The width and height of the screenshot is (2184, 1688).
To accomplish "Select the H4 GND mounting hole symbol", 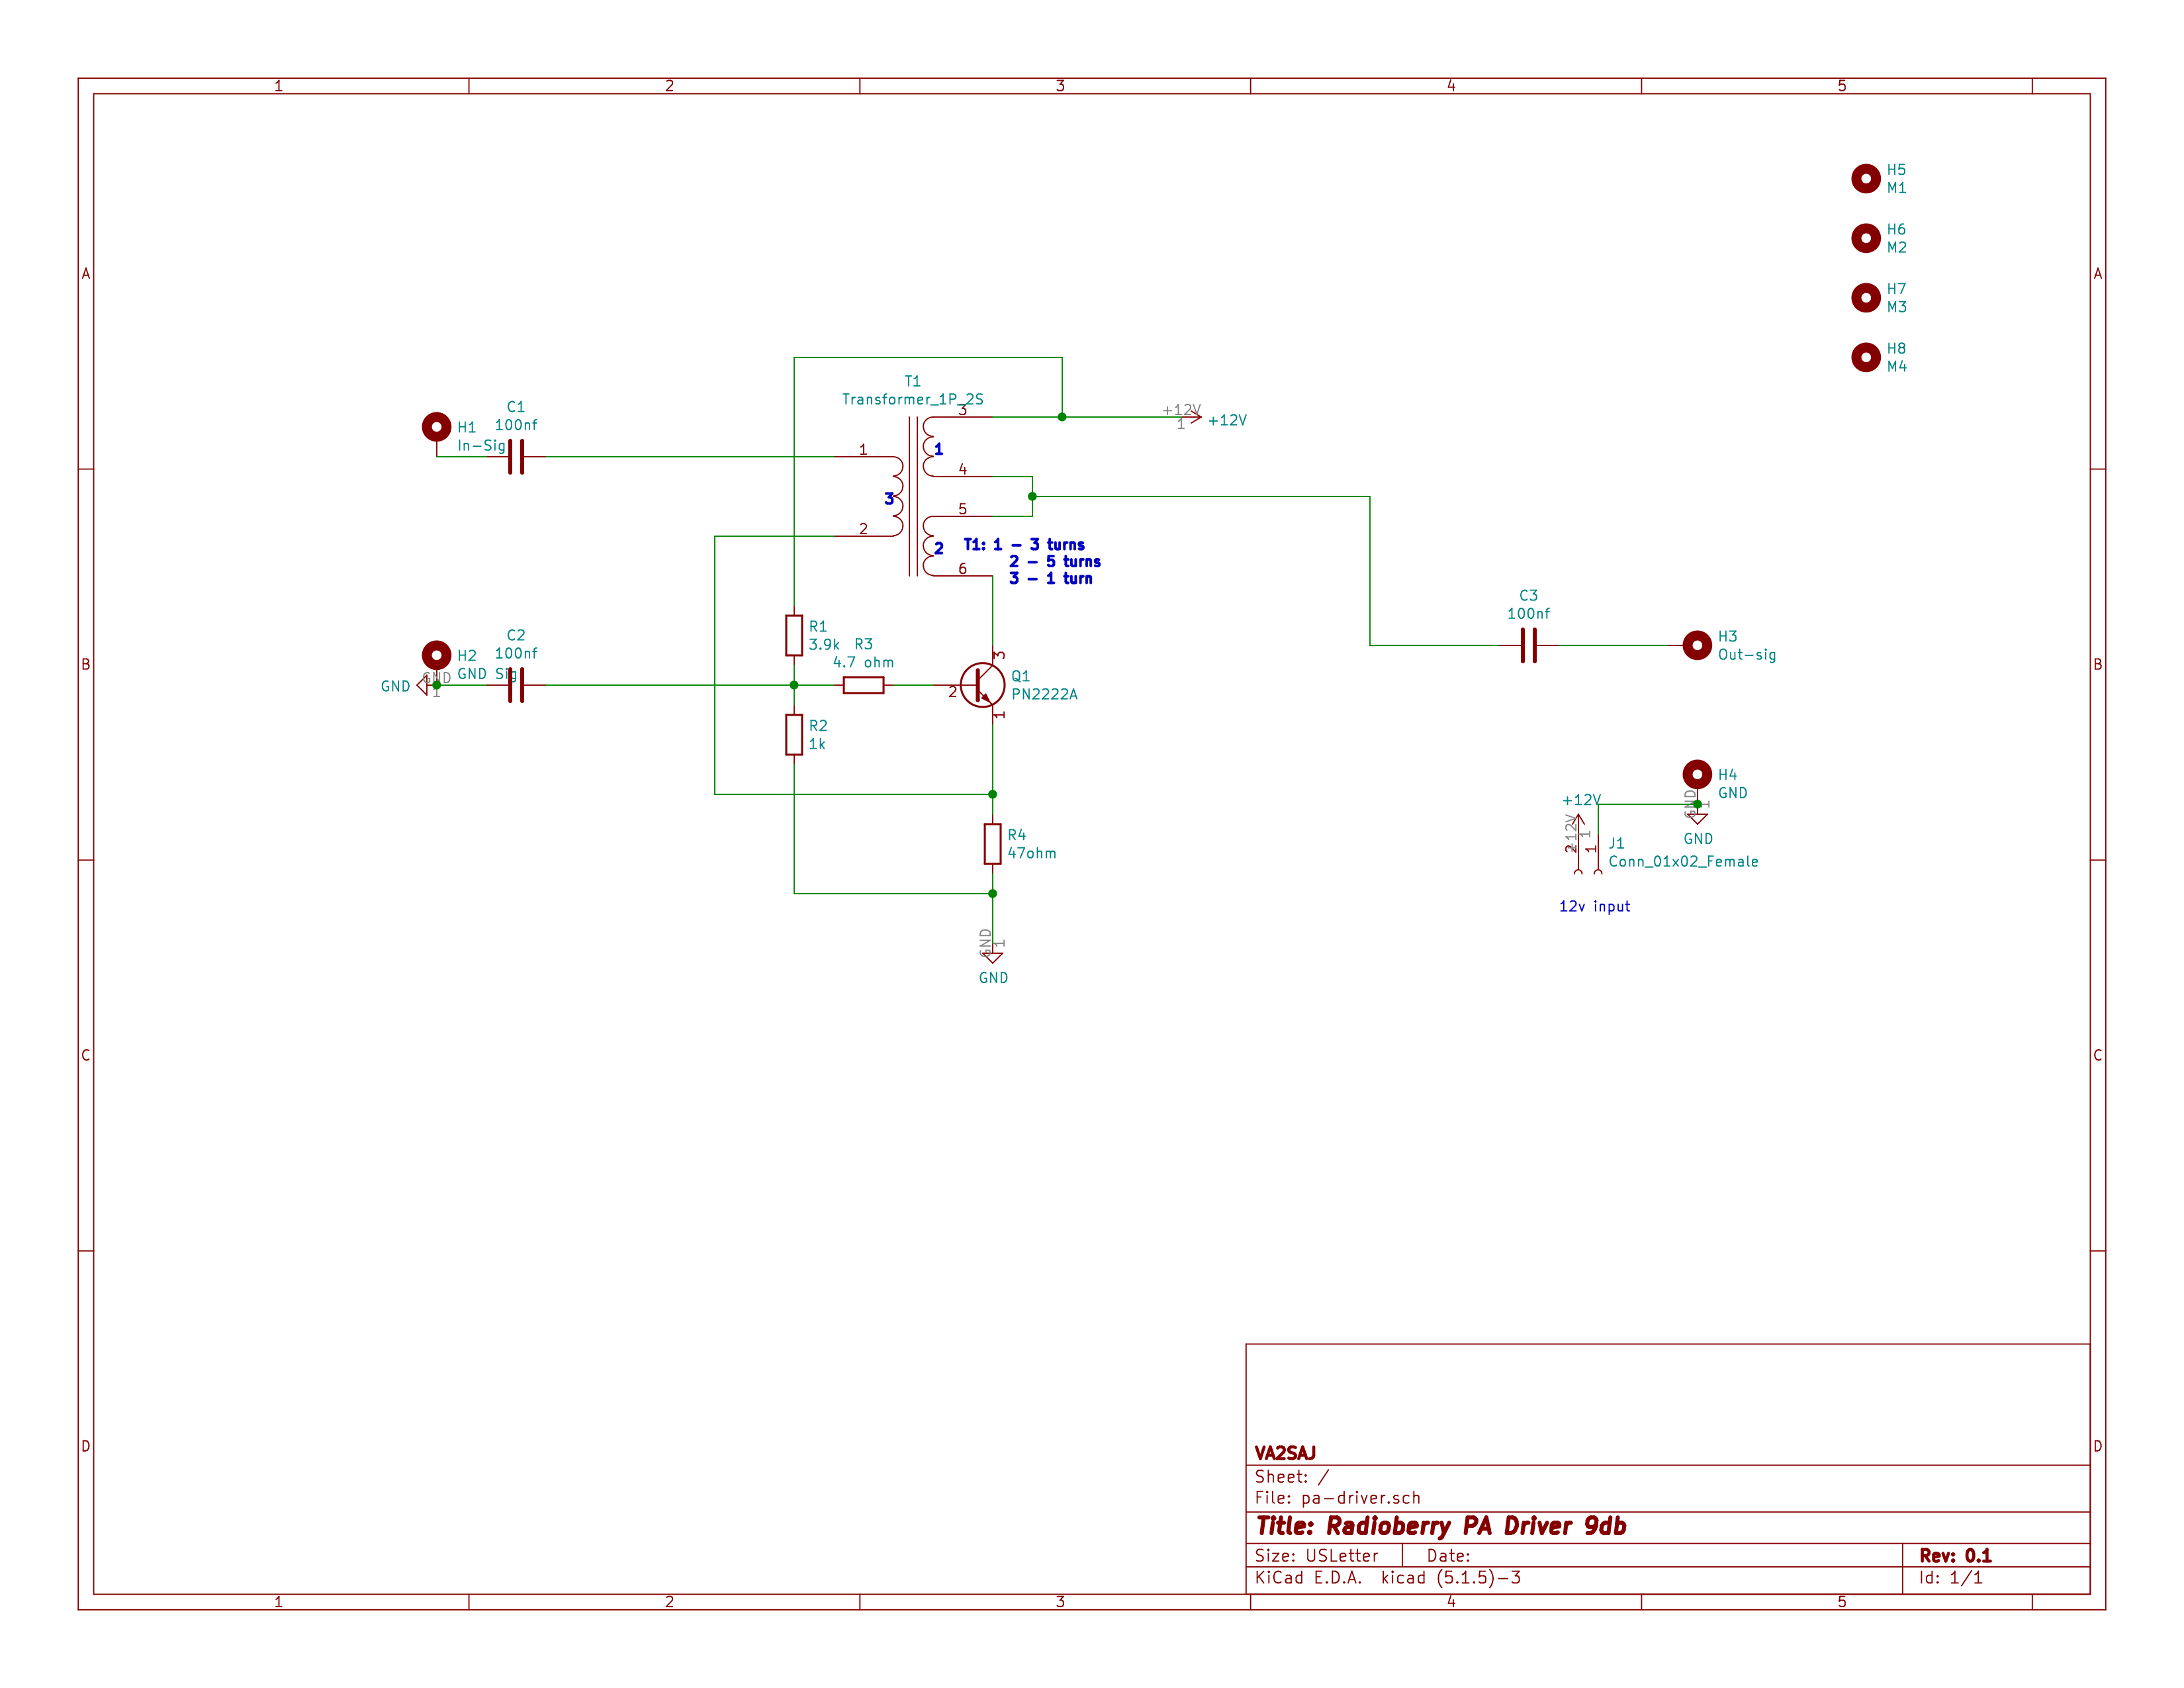I will tap(1697, 774).
